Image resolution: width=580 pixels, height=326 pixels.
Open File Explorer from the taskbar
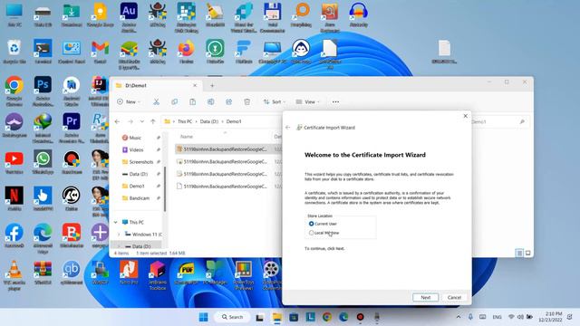click(276, 317)
